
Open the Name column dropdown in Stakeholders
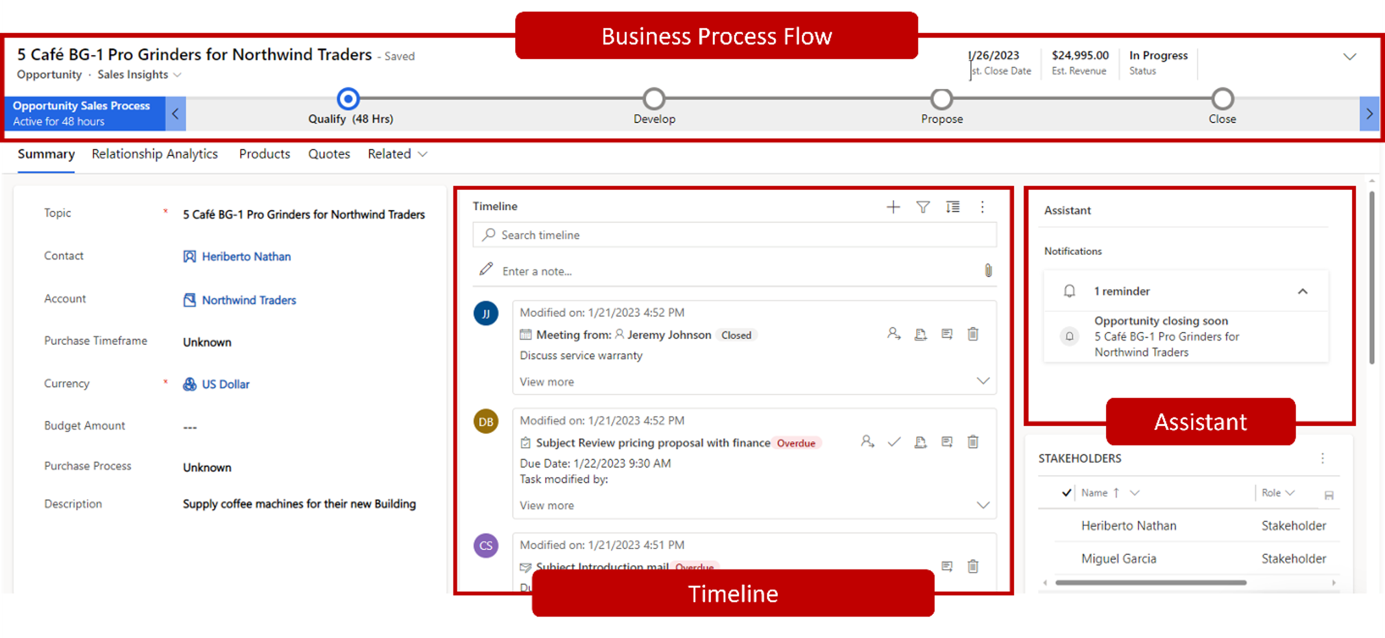(x=1135, y=493)
